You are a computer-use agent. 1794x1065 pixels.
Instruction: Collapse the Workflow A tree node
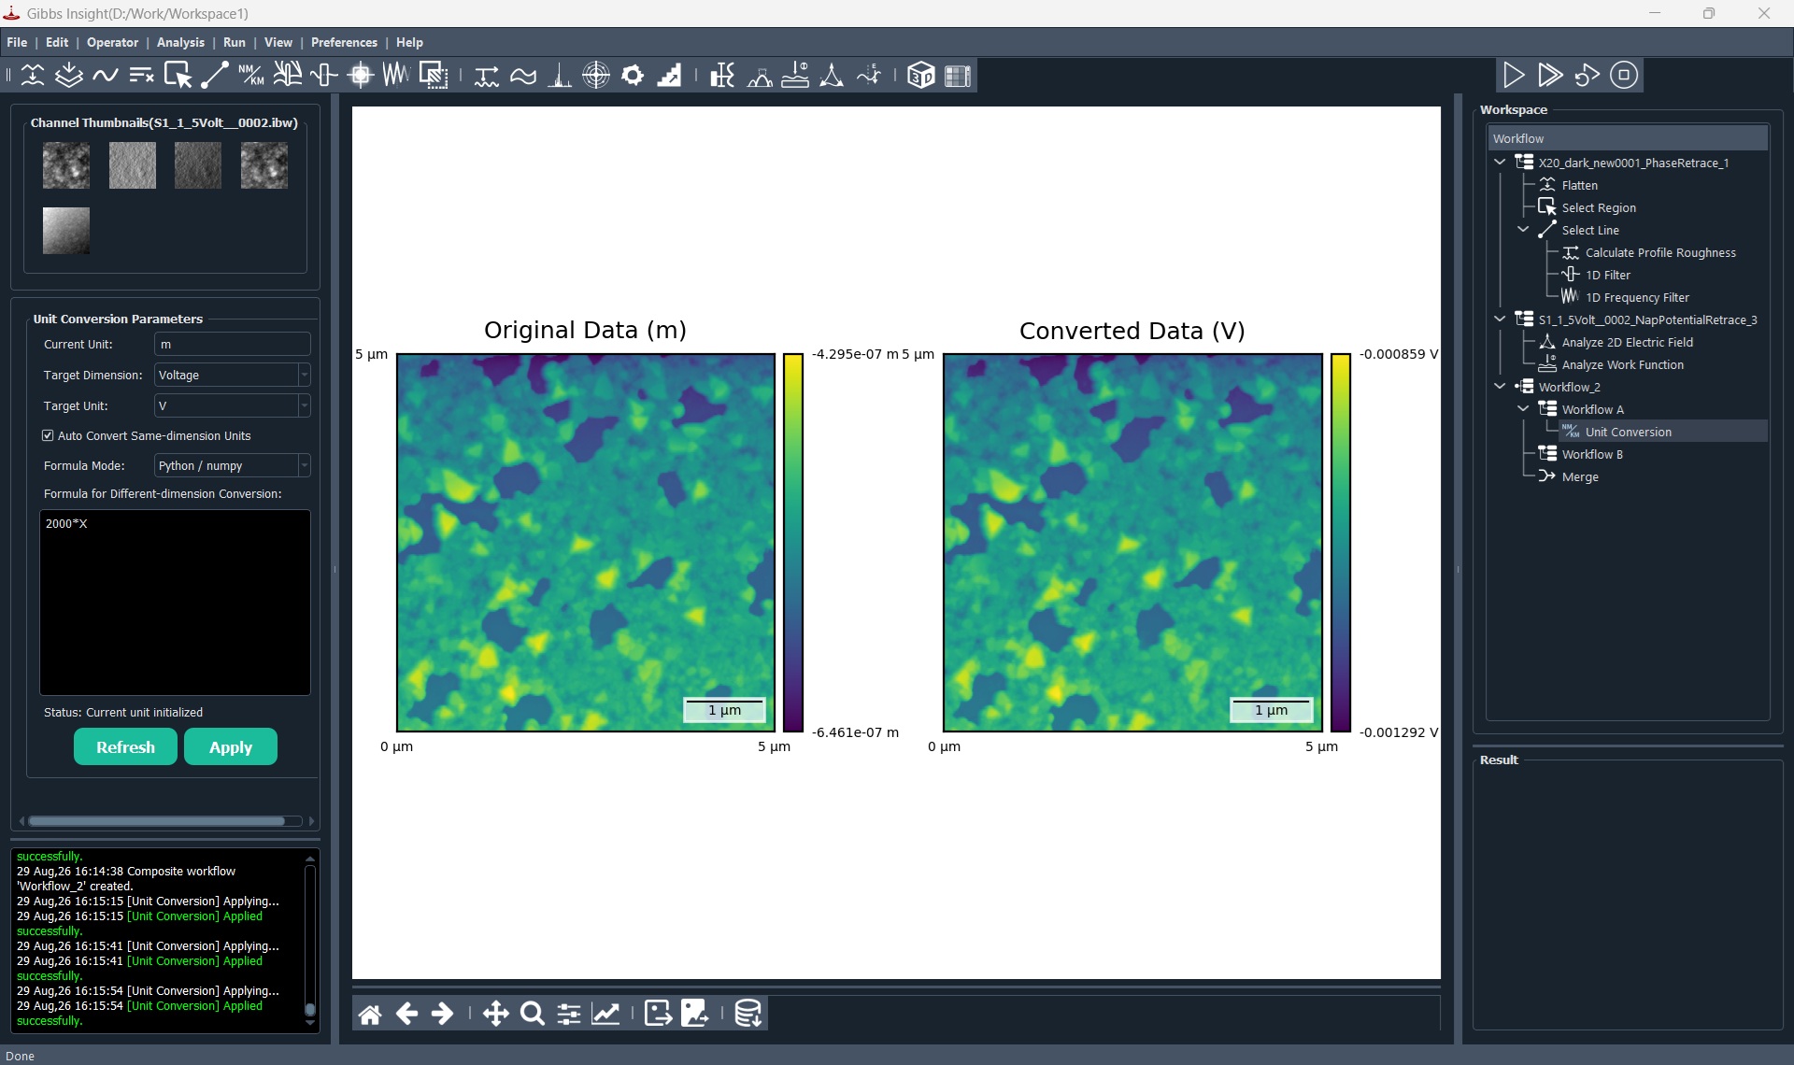[x=1524, y=408]
